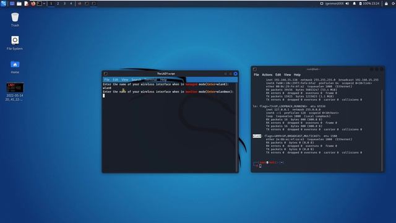Viewport: 396px width, 223px height.
Task: Click the LAZY script terminal input cursor
Action: tap(104, 95)
